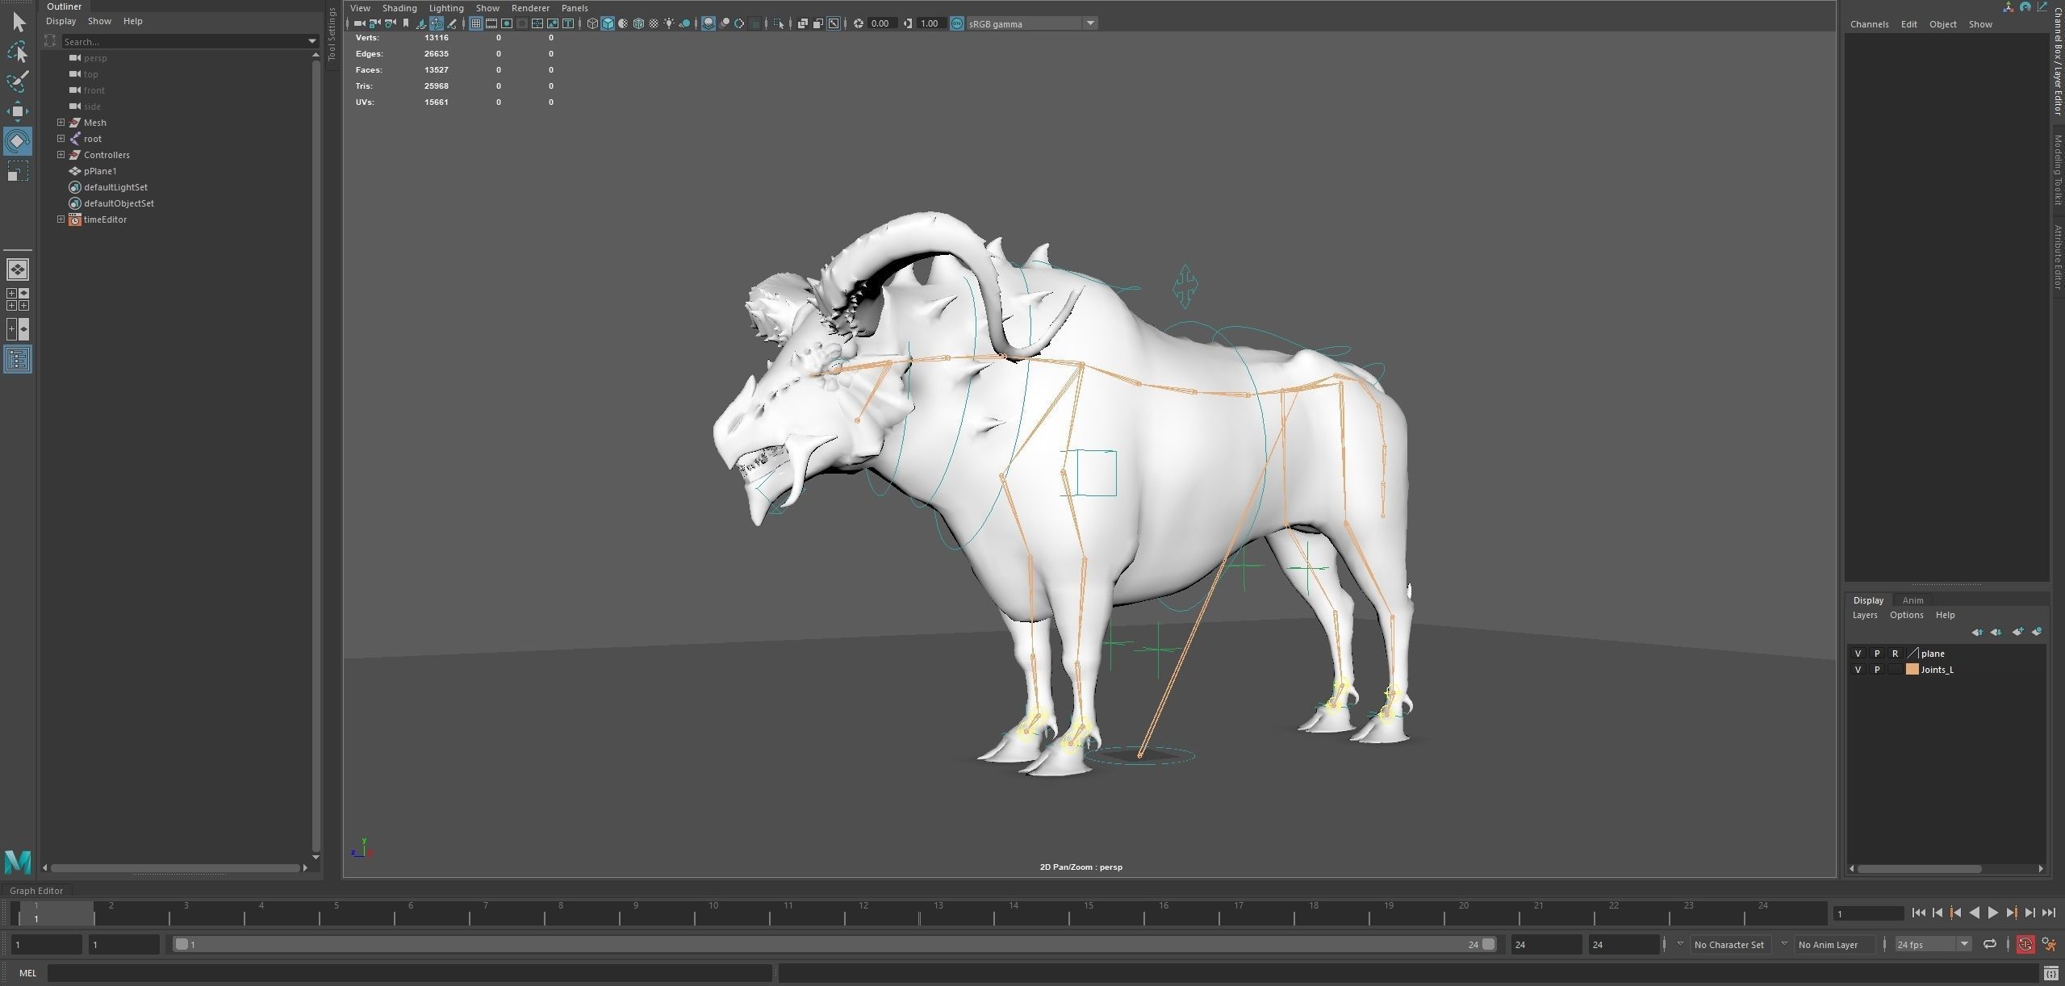Open the Outliner Display menu
The image size is (2065, 986).
[61, 21]
